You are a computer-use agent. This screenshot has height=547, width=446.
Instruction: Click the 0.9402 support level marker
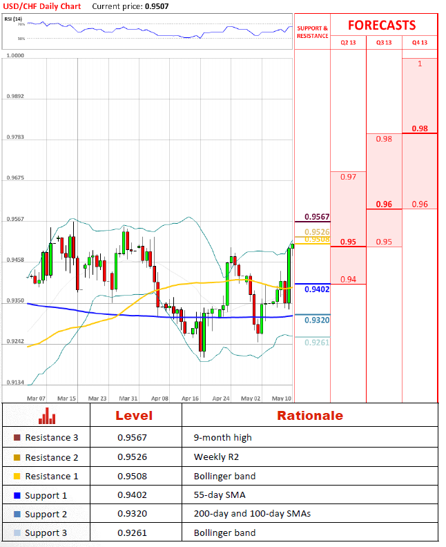(317, 289)
